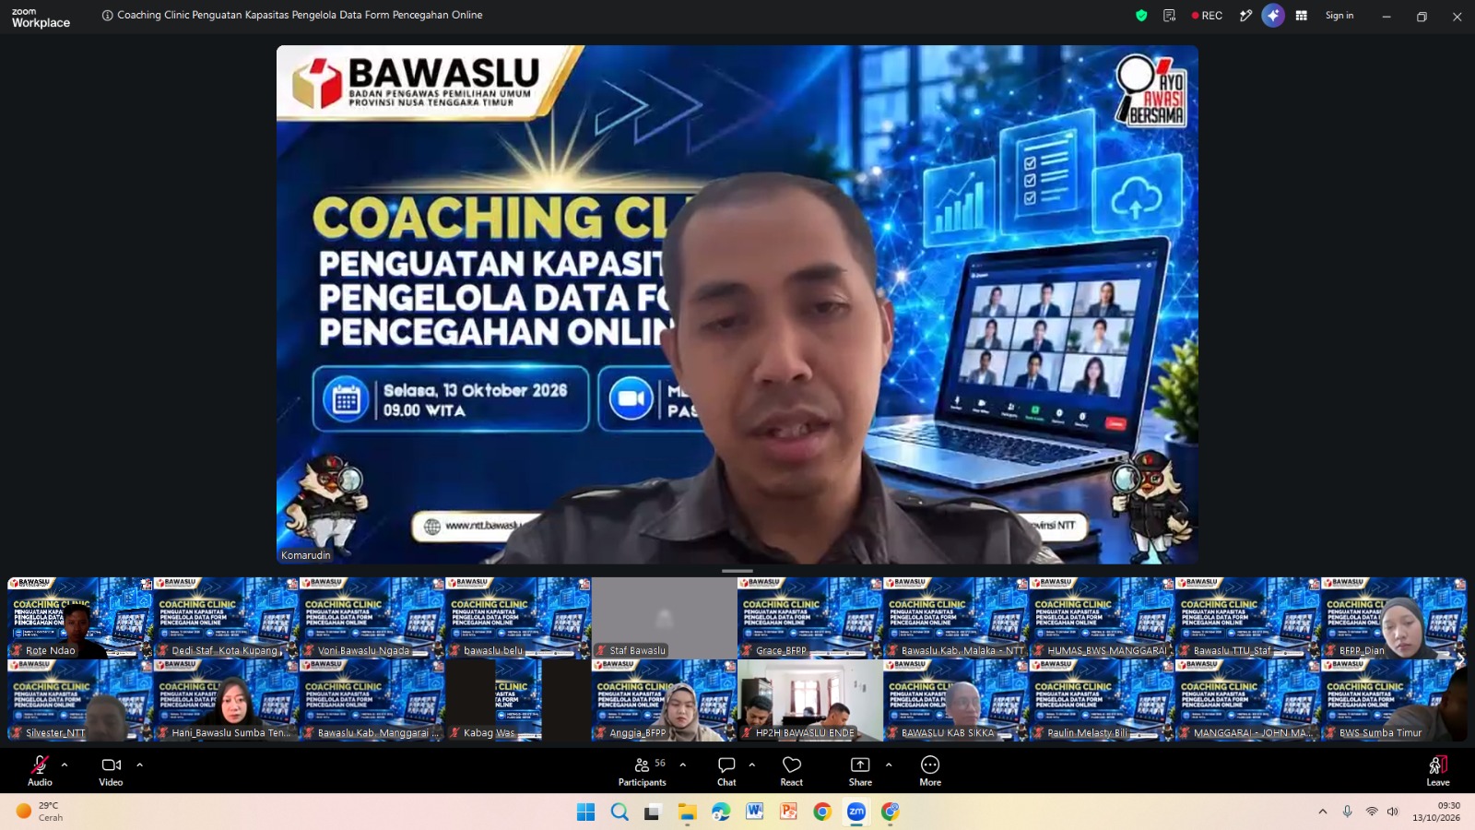Viewport: 1475px width, 830px height.
Task: Toggle the Chat panel
Action: [x=726, y=771]
